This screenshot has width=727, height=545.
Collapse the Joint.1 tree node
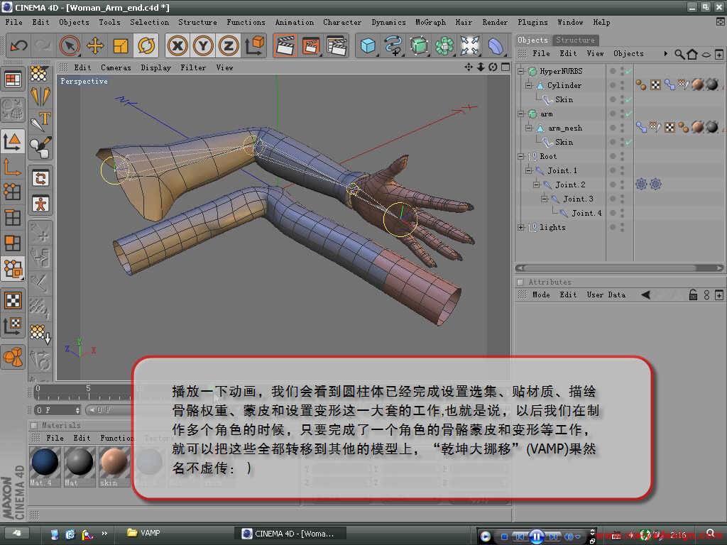[528, 170]
